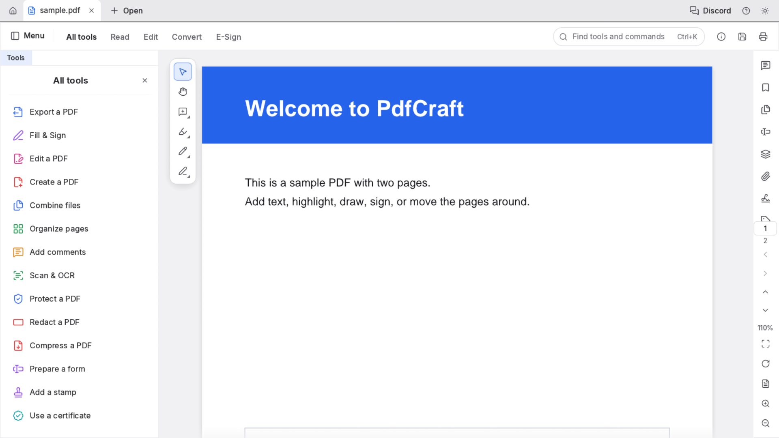
Task: Pick the highlighter tool
Action: [x=183, y=131]
